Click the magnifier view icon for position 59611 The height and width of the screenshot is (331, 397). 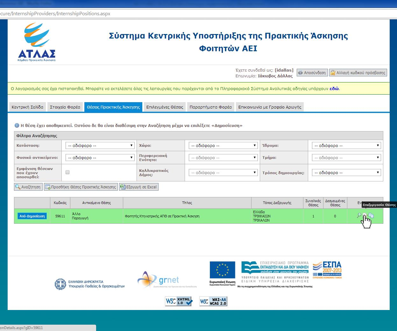point(359,215)
